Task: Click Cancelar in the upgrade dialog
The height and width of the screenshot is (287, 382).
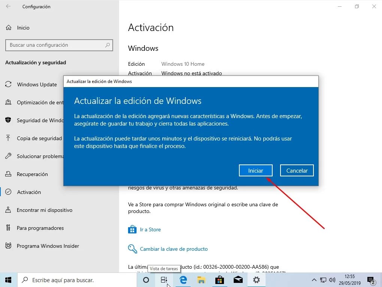Action: [x=297, y=171]
